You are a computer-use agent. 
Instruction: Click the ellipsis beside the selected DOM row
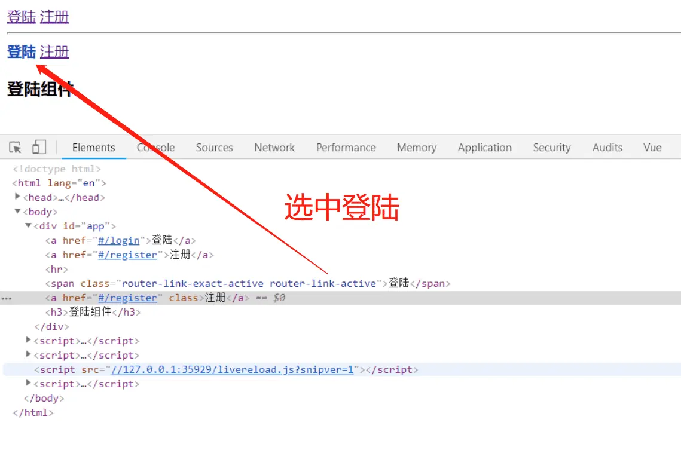pyautogui.click(x=6, y=299)
